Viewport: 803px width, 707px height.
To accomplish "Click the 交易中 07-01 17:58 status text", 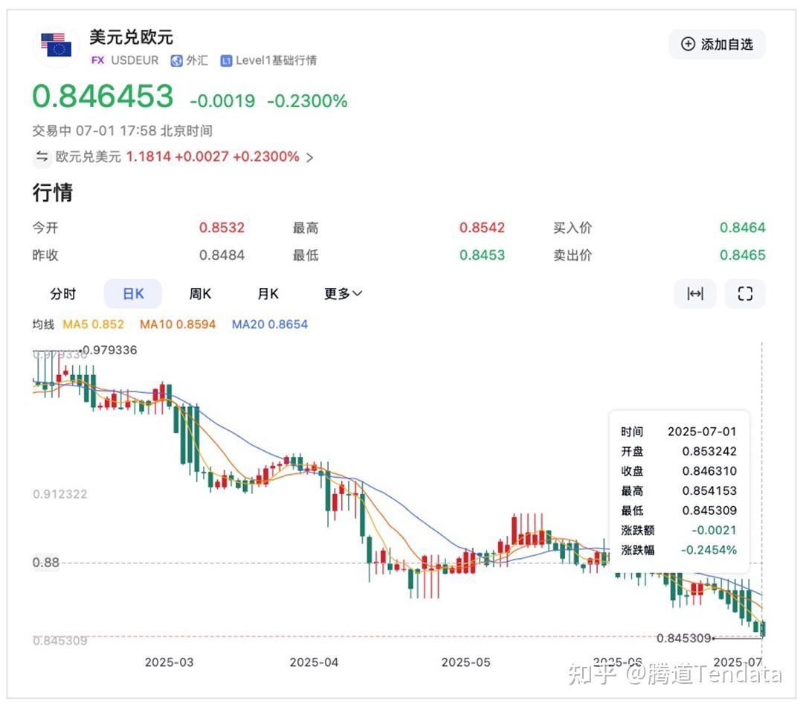I will [123, 131].
